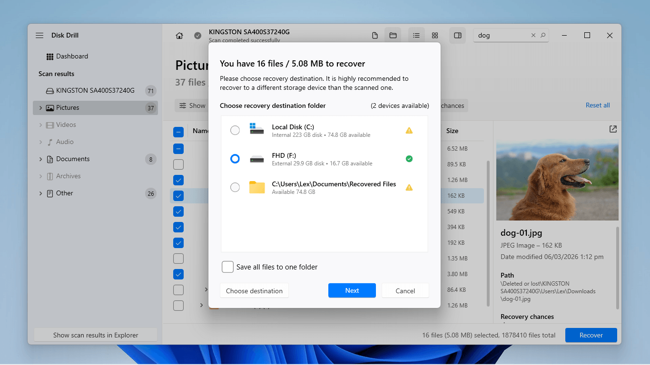The width and height of the screenshot is (650, 365).
Task: Open the hamburger menu beside Disk Drill
Action: click(x=39, y=36)
